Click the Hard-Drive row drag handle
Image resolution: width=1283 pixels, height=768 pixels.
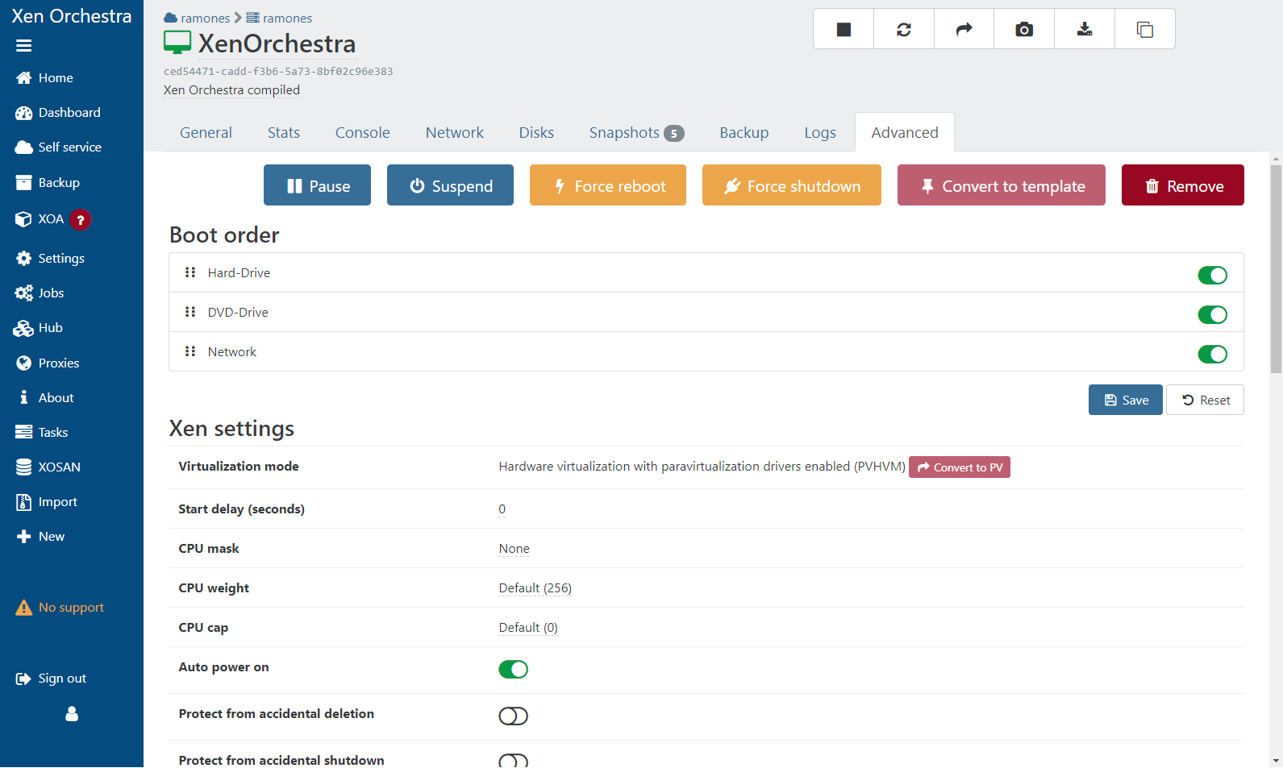coord(190,272)
